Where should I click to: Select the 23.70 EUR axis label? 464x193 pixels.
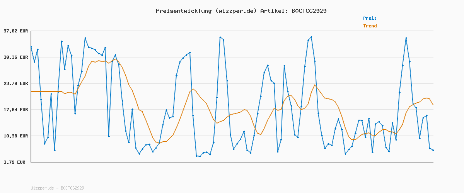pyautogui.click(x=16, y=83)
